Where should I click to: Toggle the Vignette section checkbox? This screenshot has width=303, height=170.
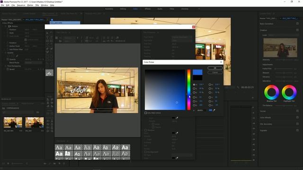(x=297, y=130)
